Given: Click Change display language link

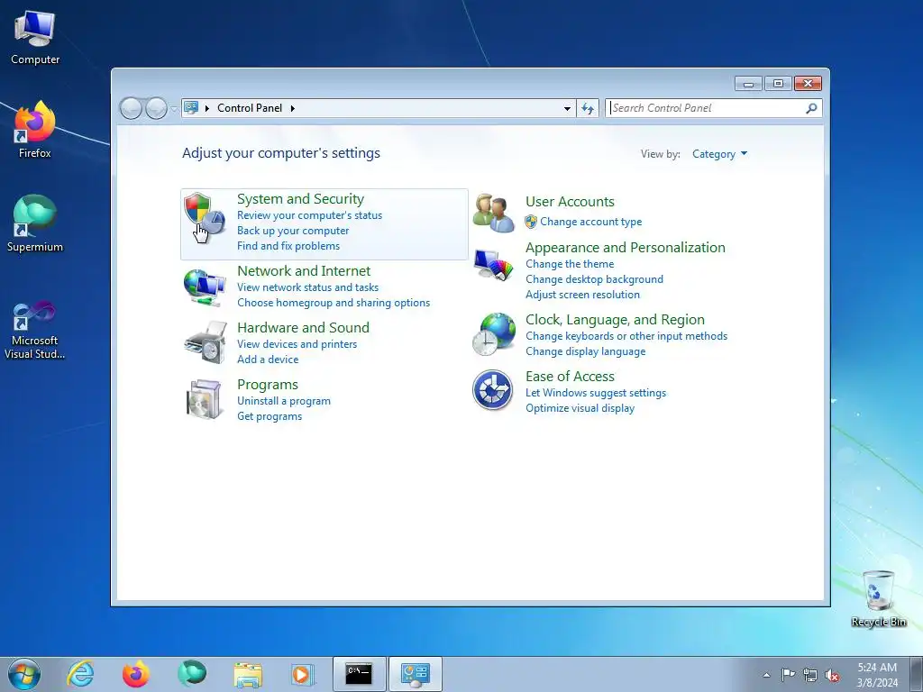Looking at the screenshot, I should click(x=585, y=351).
